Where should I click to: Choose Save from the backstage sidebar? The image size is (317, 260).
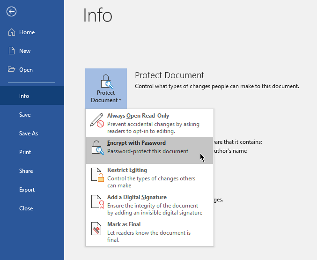click(25, 115)
